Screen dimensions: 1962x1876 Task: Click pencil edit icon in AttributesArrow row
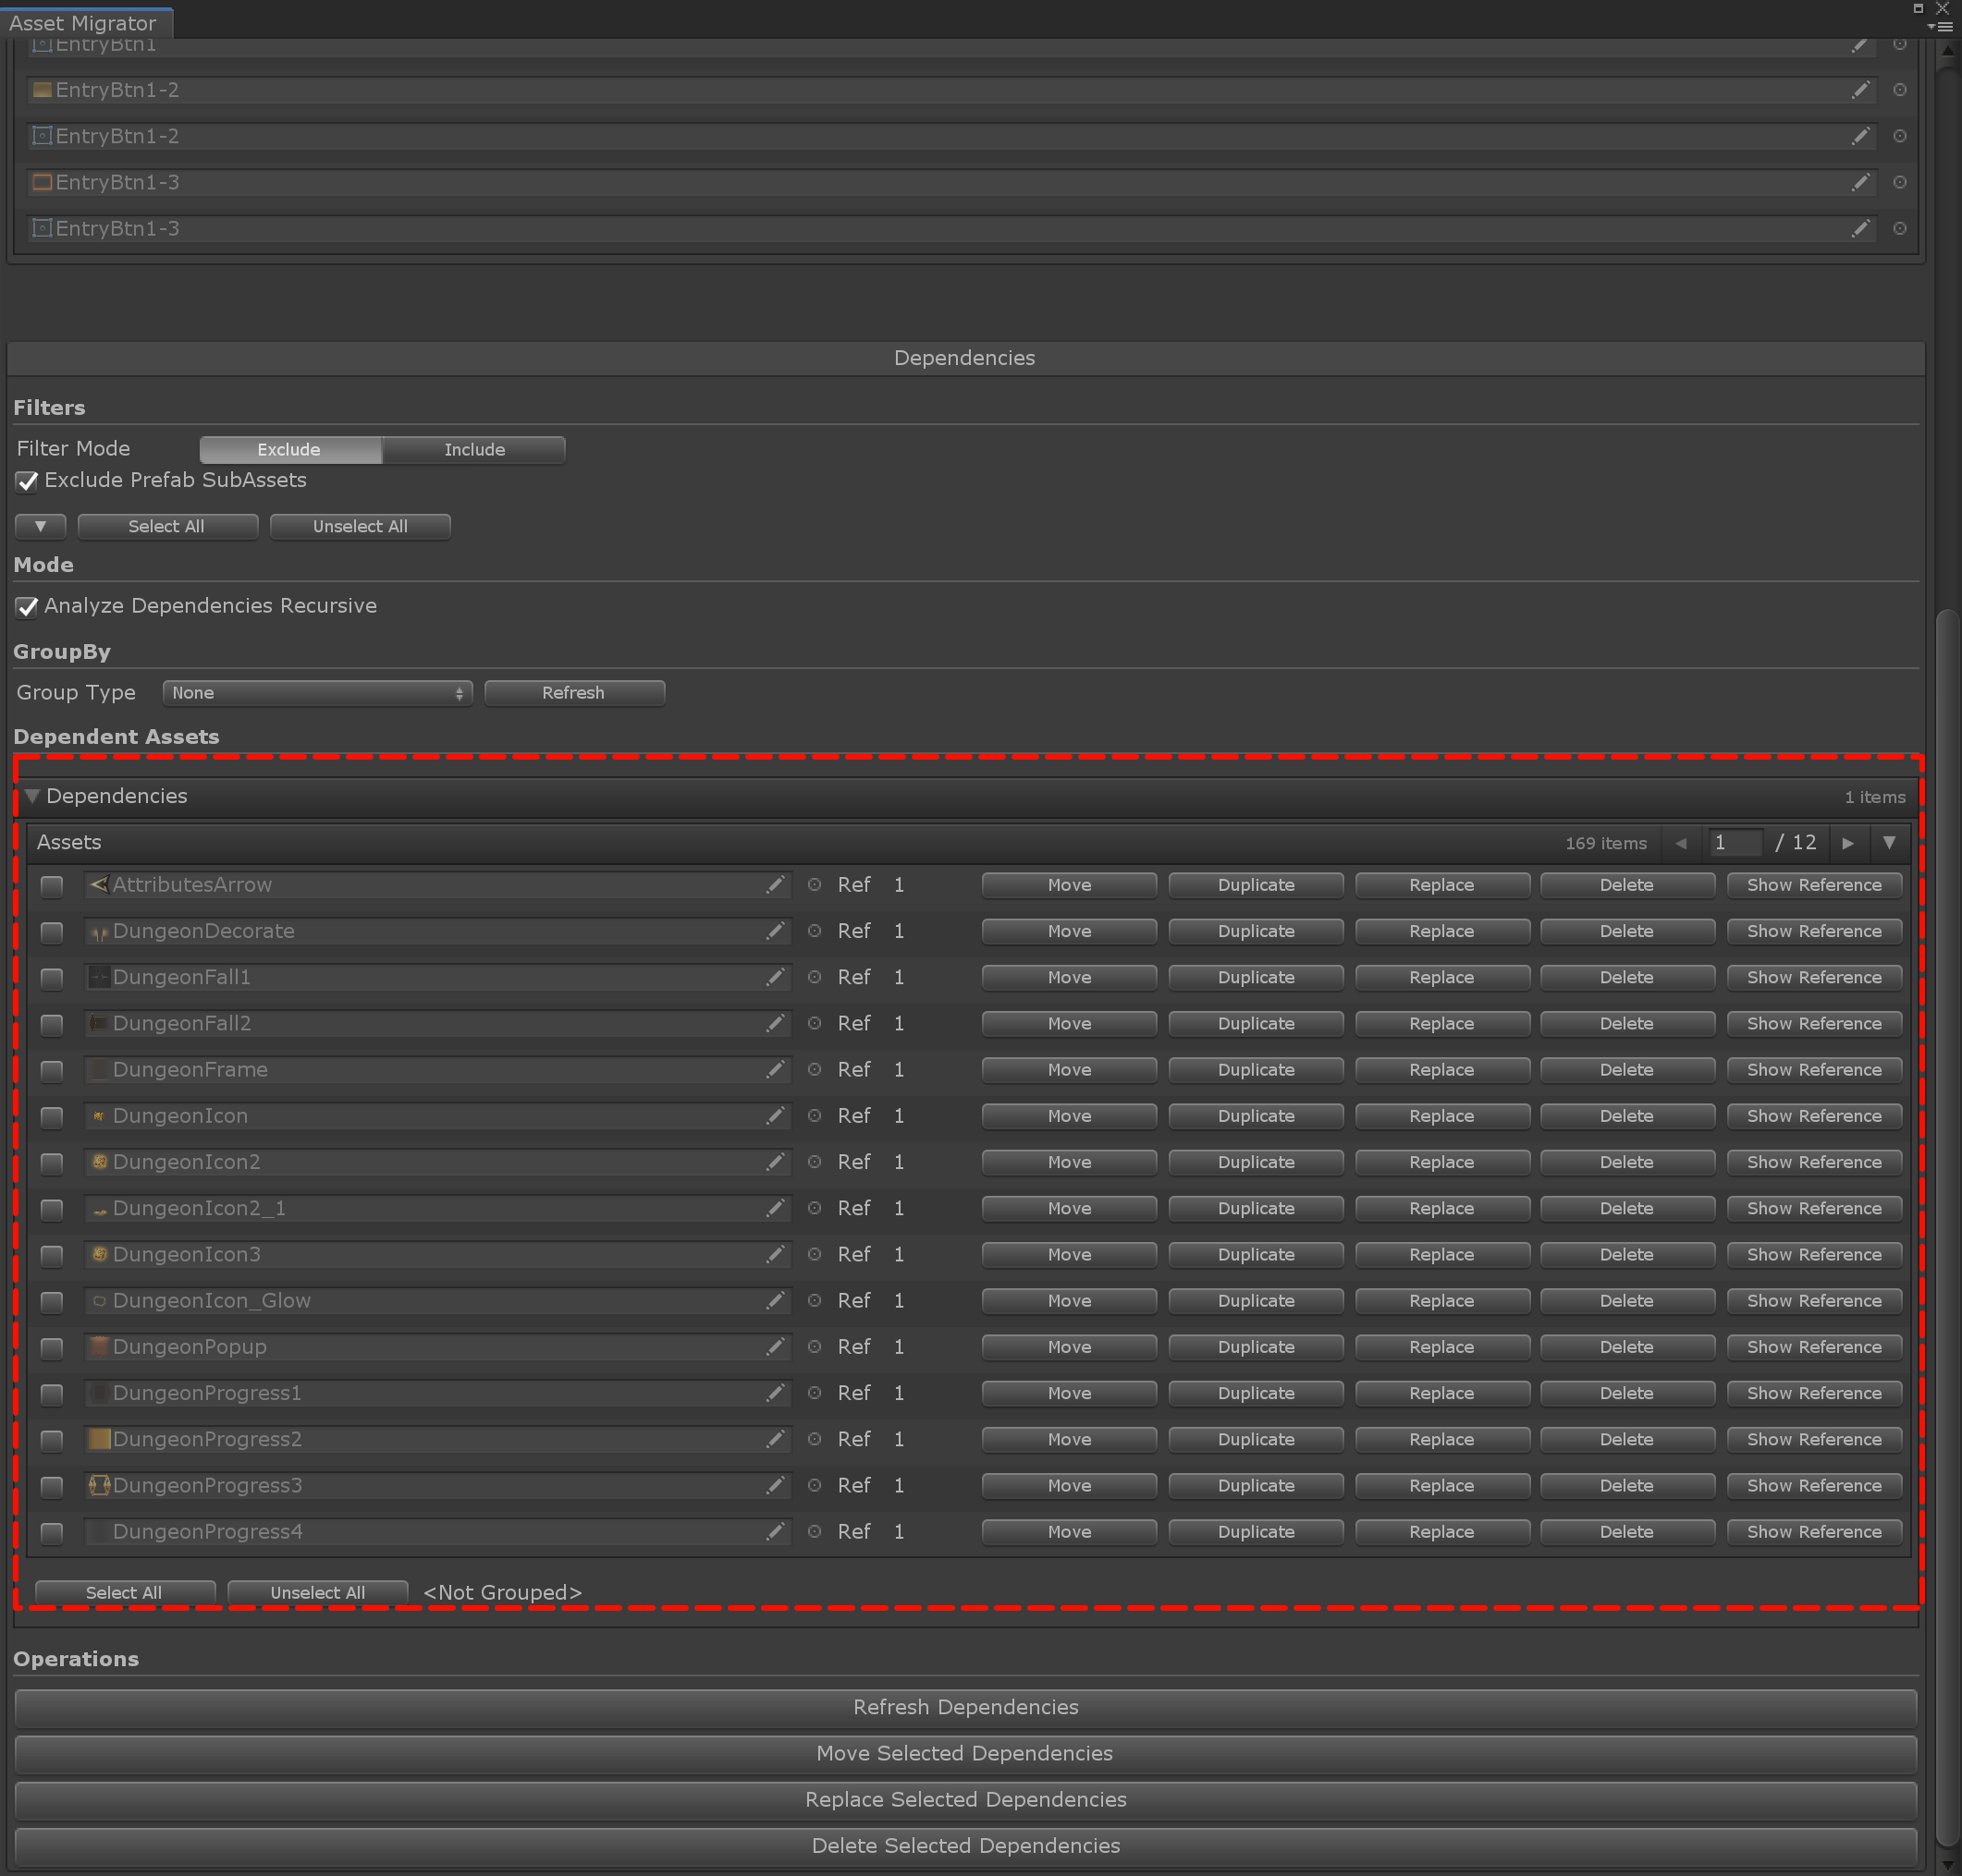(775, 885)
